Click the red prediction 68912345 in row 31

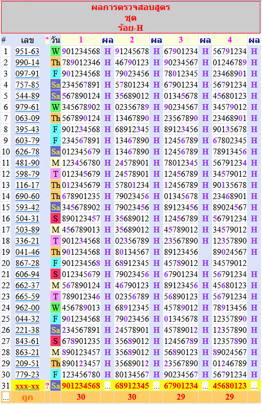pyautogui.click(x=132, y=386)
